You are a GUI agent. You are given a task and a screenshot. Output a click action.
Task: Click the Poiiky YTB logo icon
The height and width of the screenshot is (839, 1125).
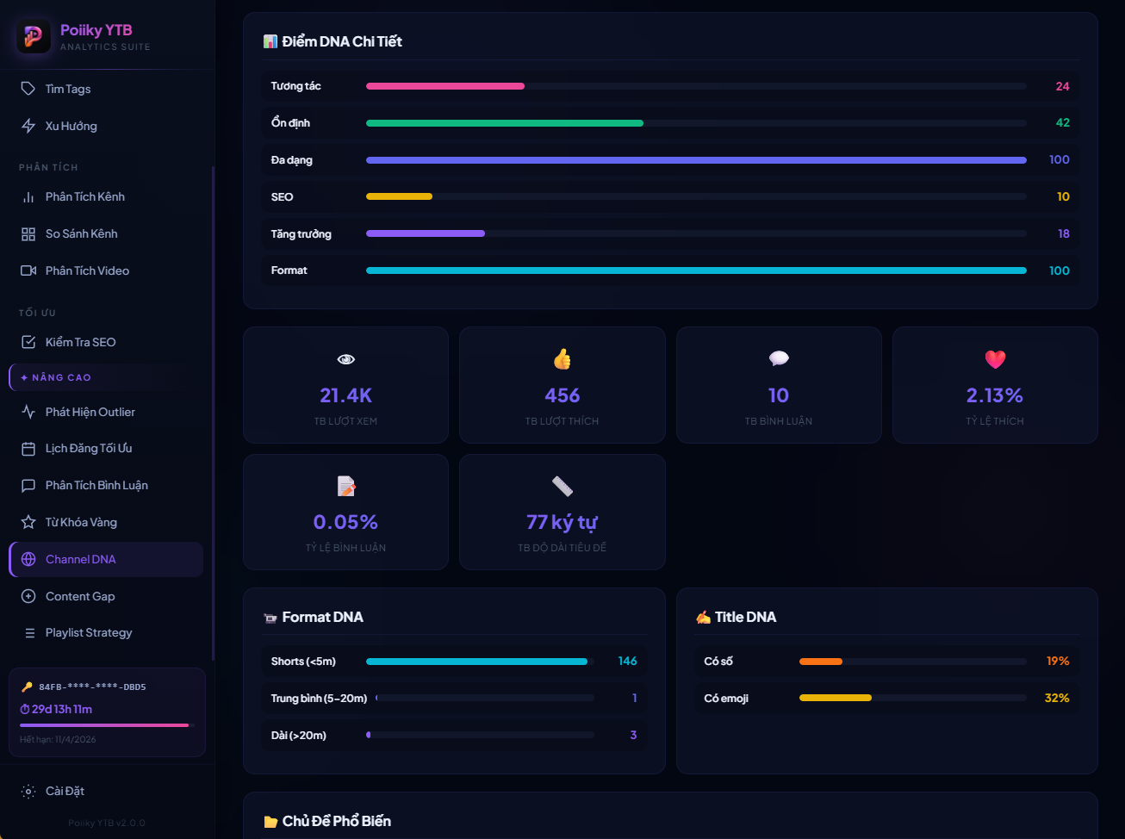pyautogui.click(x=34, y=36)
